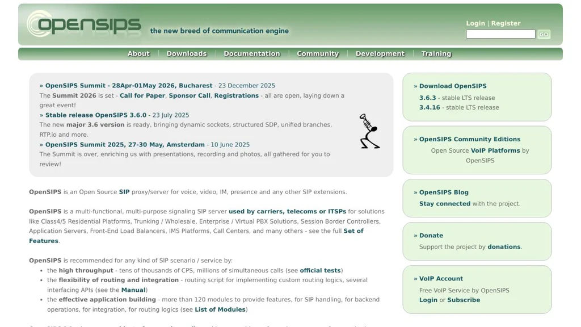The height and width of the screenshot is (327, 581).
Task: Click 'effective application building' bold text
Action: tap(107, 300)
